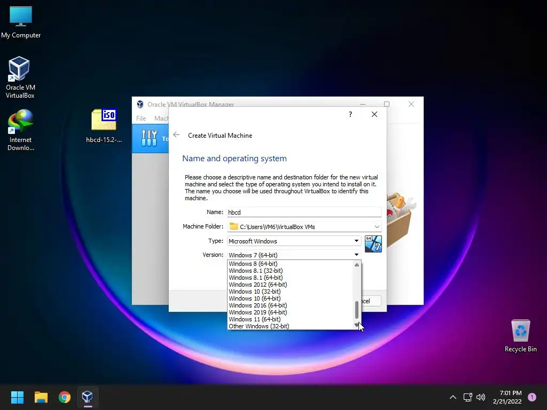
Task: Choose Windows 2019 (64-bit) from the list
Action: pyautogui.click(x=290, y=312)
